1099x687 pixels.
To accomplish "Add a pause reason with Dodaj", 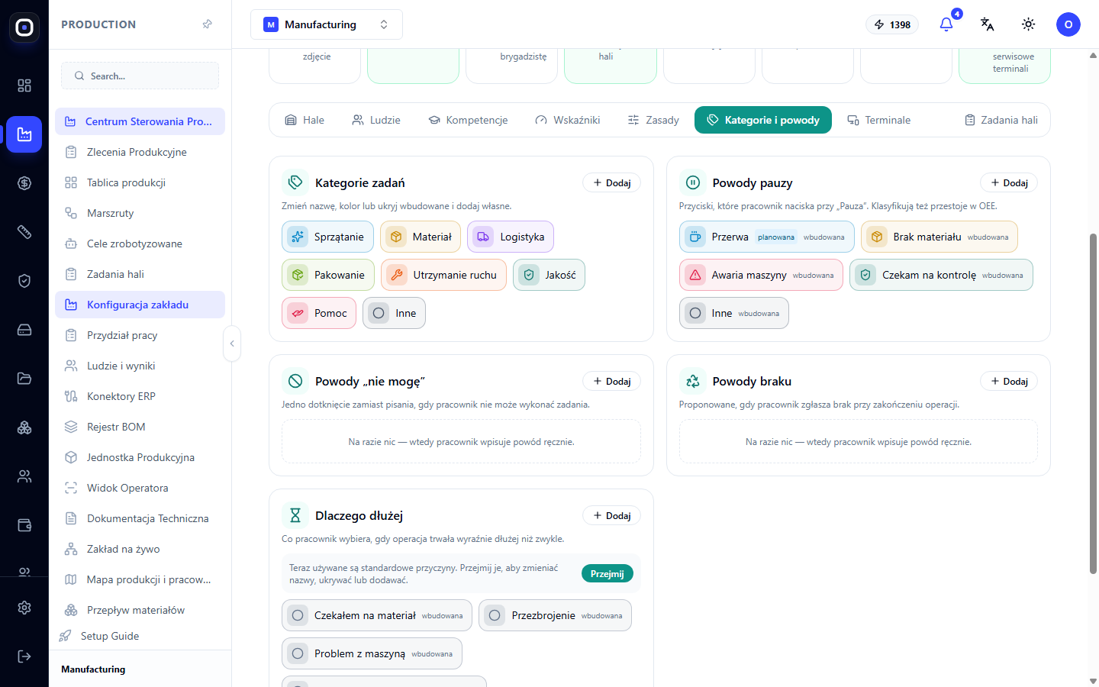I will pyautogui.click(x=1009, y=182).
